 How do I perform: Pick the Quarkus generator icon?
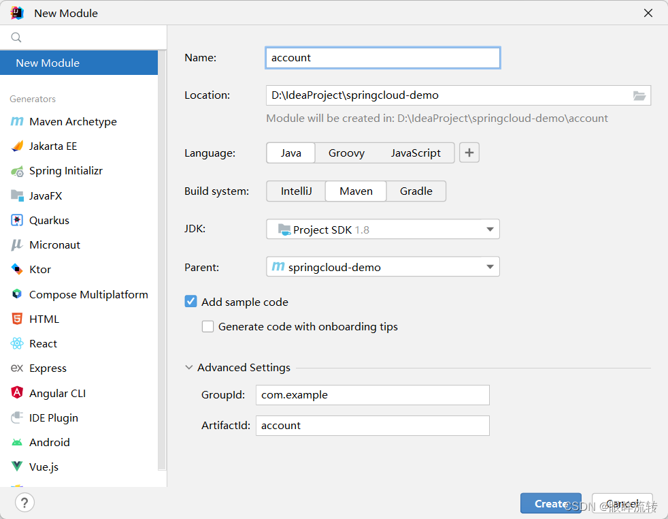click(x=16, y=221)
